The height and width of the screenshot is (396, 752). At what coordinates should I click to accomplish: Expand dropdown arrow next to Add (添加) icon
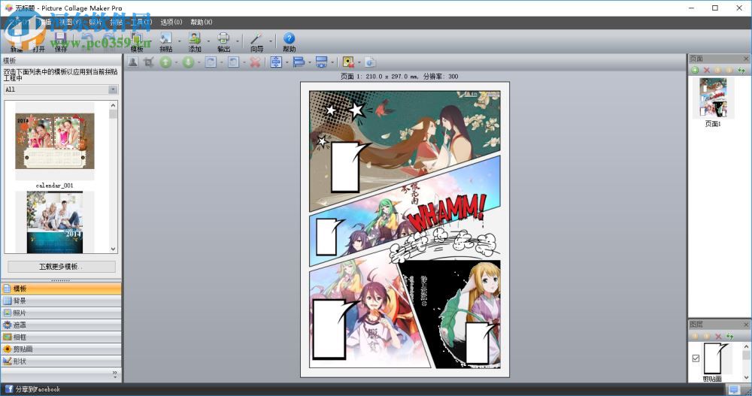coord(208,42)
